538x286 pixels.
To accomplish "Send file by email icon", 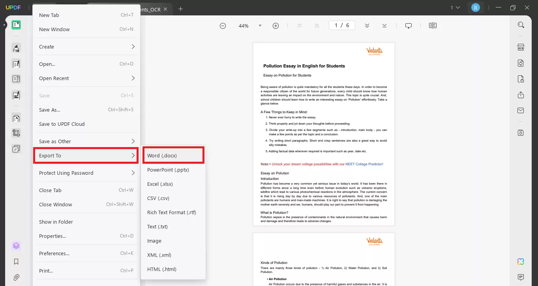I will 521,110.
